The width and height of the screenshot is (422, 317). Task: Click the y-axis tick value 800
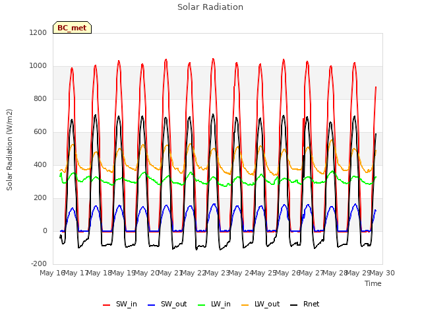click(x=40, y=98)
